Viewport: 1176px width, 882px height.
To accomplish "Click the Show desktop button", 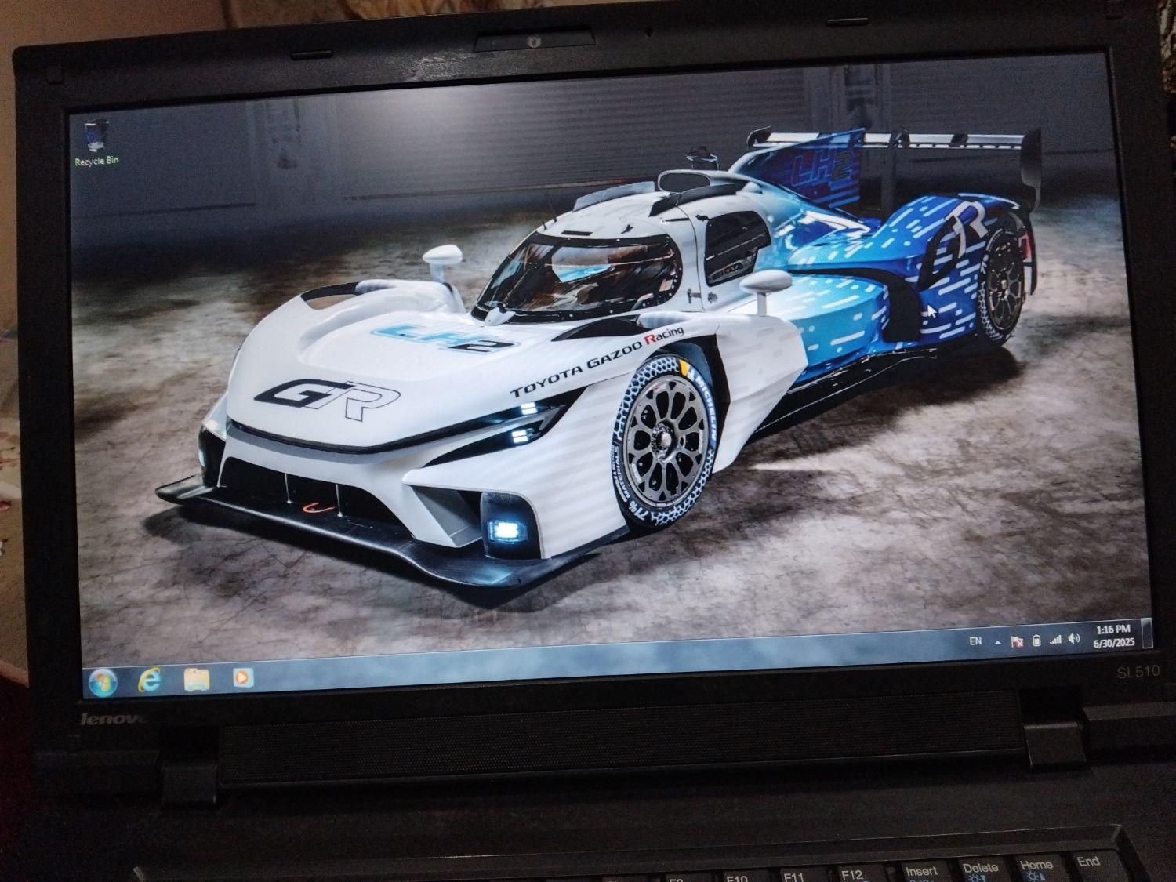I will point(1149,634).
